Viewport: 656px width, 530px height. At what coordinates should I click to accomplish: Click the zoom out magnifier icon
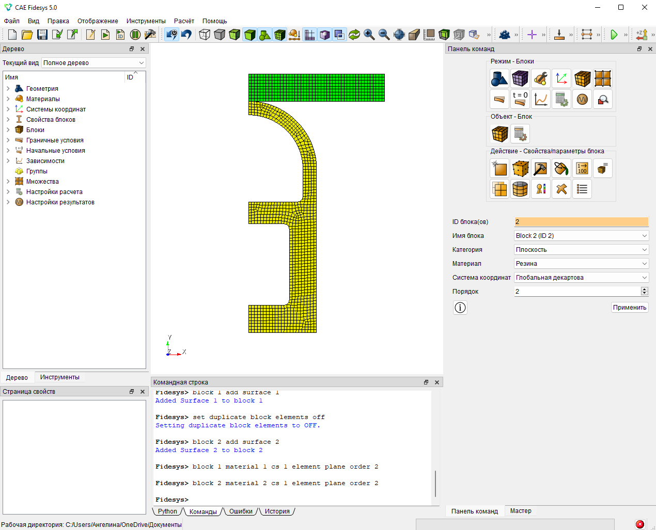pyautogui.click(x=384, y=35)
